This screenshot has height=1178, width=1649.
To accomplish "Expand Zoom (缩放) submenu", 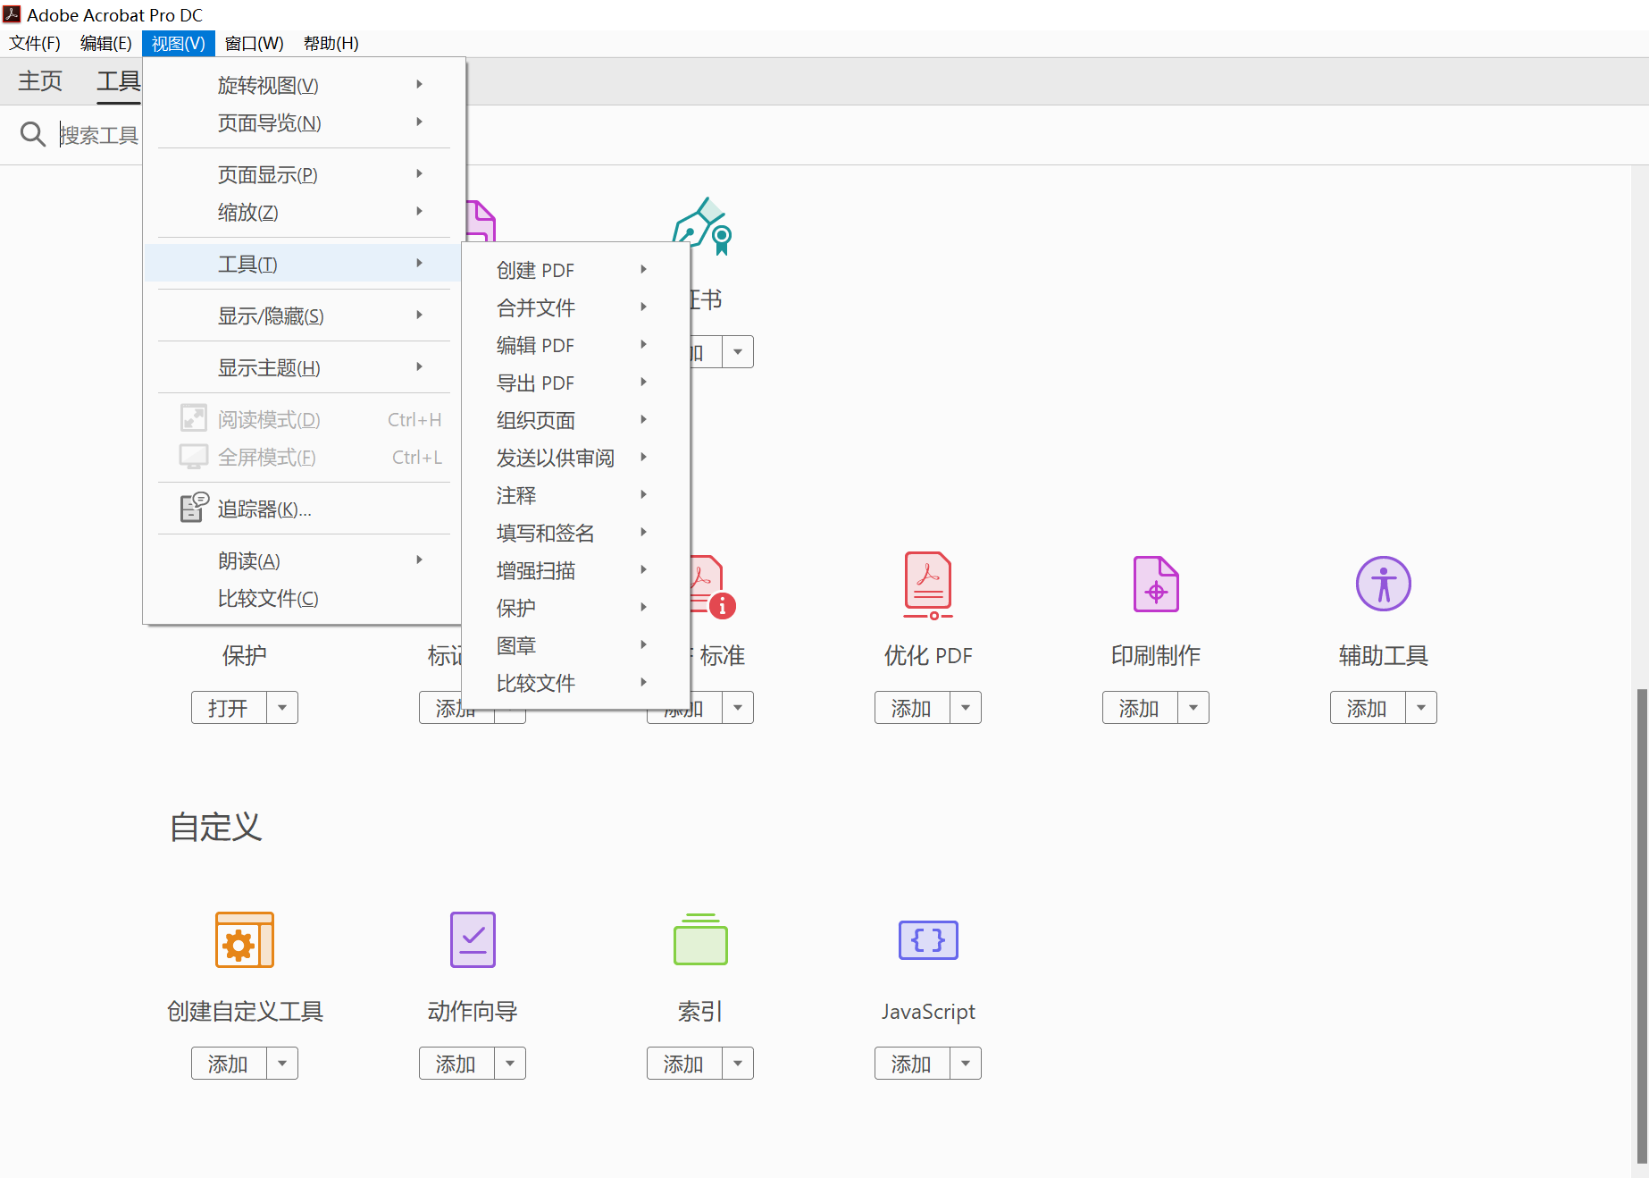I will click(x=304, y=212).
